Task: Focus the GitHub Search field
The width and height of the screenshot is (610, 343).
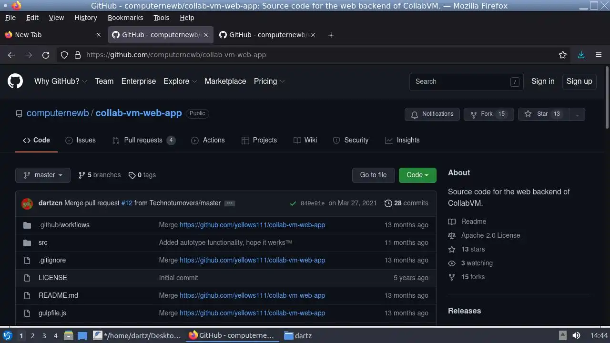Action: (466, 81)
